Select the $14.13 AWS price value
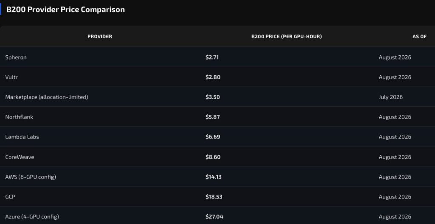Image resolution: width=435 pixels, height=224 pixels. tap(214, 177)
